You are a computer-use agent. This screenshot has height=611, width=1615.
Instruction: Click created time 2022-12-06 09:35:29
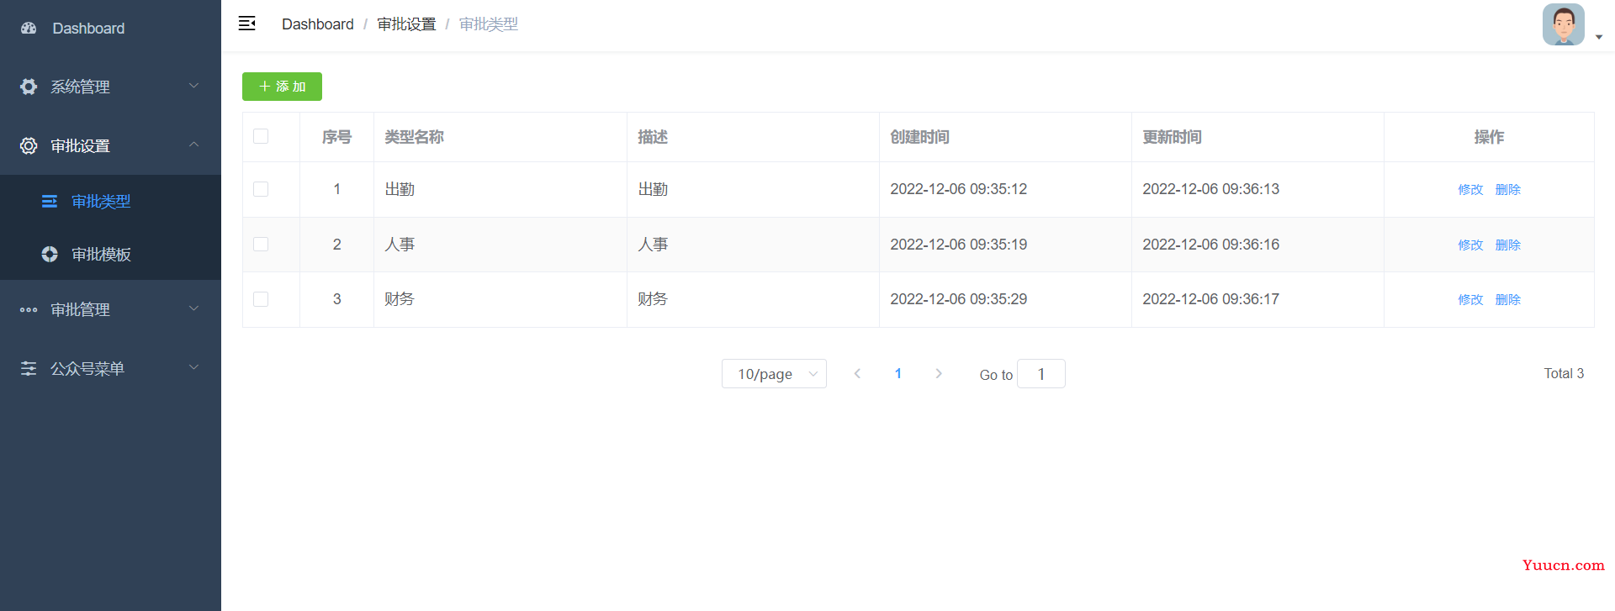click(x=958, y=299)
